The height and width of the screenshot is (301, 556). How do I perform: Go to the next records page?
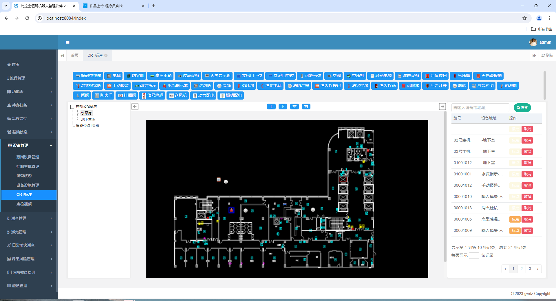click(538, 269)
